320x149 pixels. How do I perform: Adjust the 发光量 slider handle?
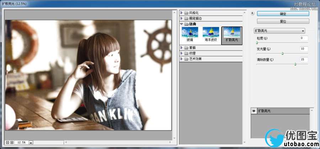click(x=282, y=53)
